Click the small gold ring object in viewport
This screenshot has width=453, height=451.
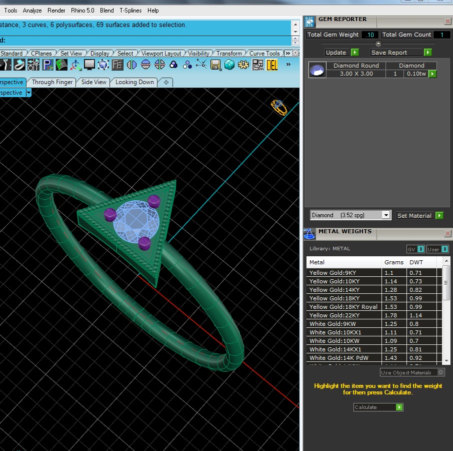click(279, 107)
